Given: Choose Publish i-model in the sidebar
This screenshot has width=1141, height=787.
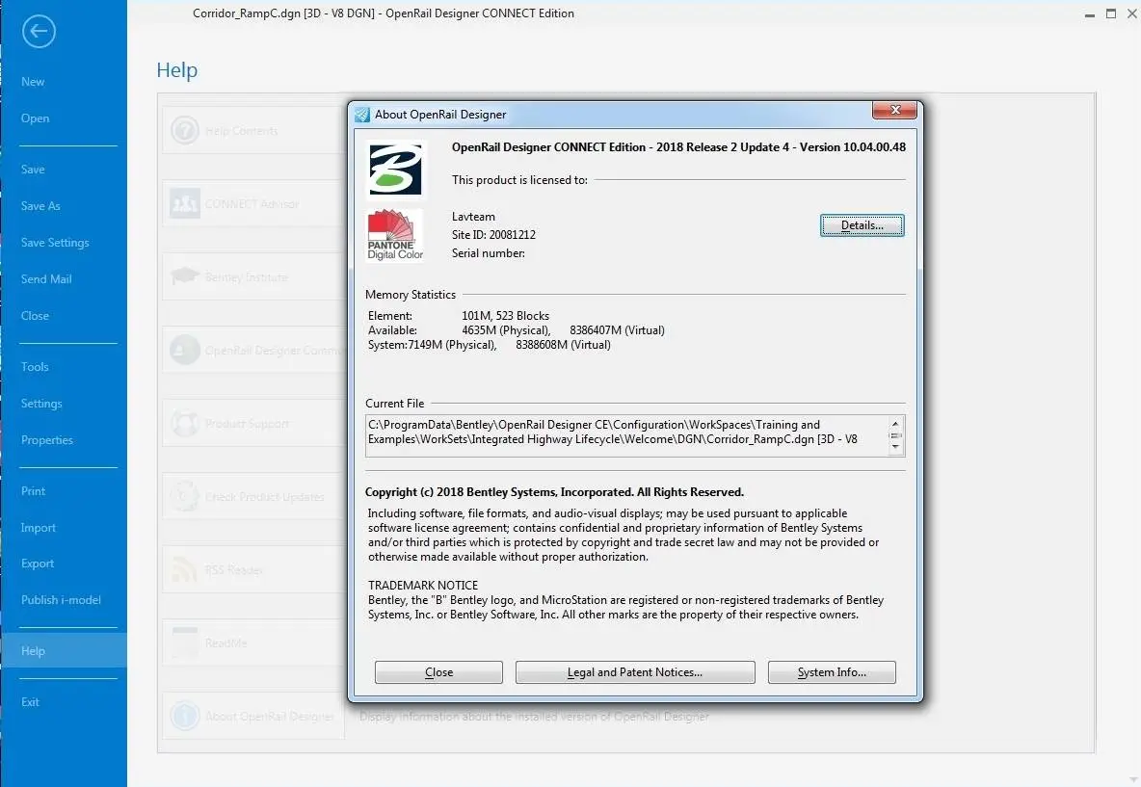Looking at the screenshot, I should point(61,600).
